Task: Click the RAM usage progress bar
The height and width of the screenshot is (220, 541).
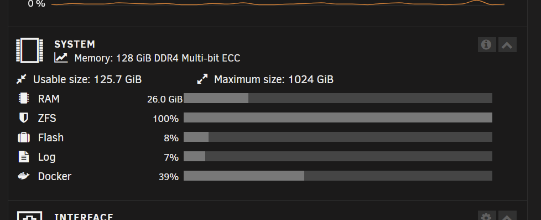Action: pyautogui.click(x=338, y=98)
